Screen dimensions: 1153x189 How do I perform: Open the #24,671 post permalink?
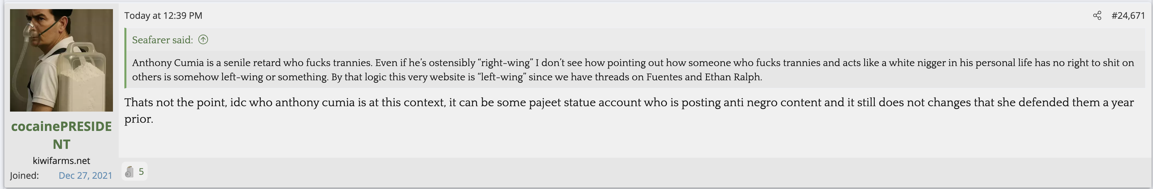click(x=1128, y=16)
